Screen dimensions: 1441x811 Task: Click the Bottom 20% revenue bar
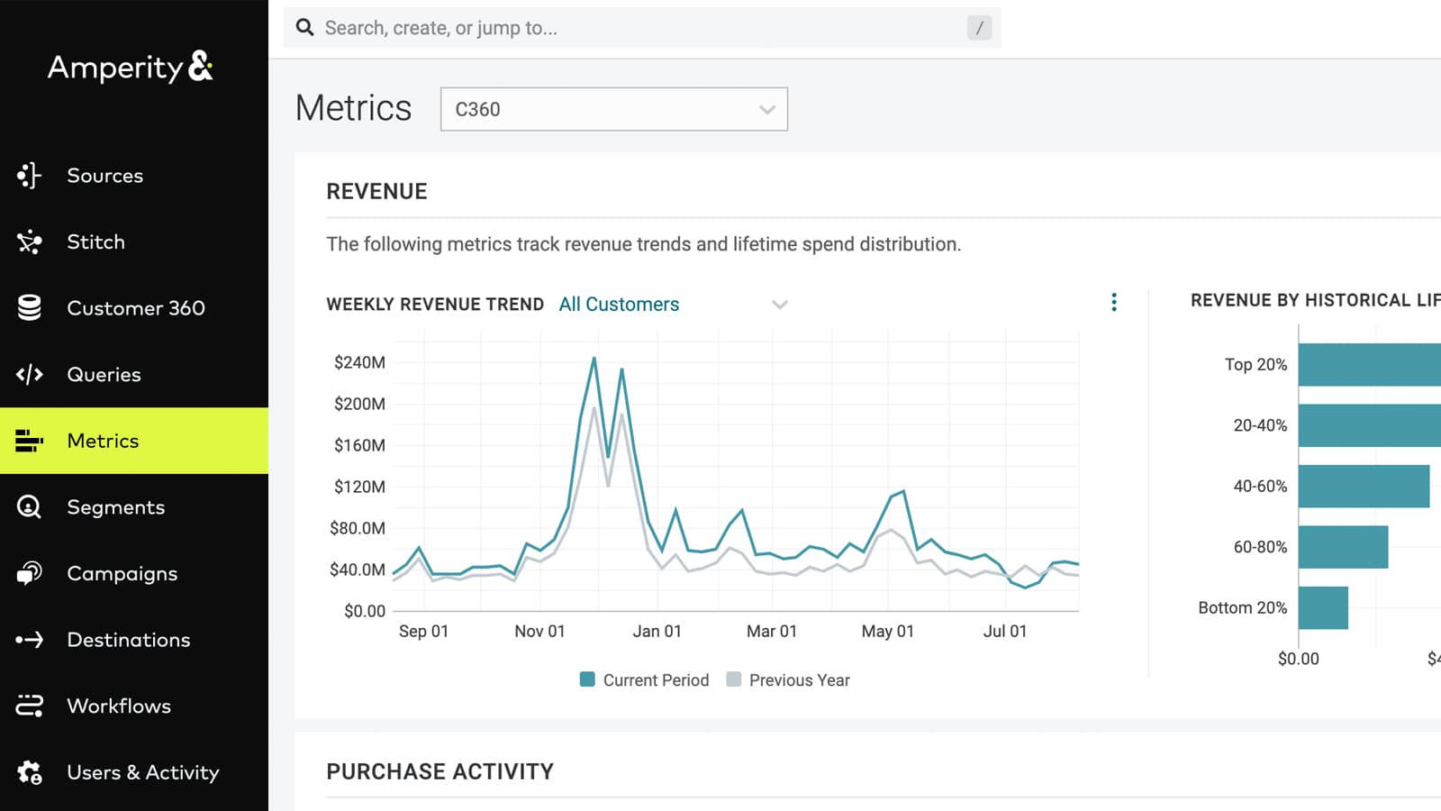[x=1323, y=608]
